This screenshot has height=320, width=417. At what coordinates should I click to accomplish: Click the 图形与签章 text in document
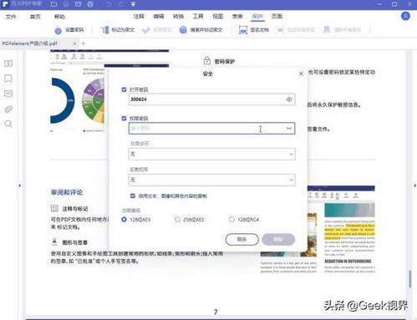tap(74, 242)
